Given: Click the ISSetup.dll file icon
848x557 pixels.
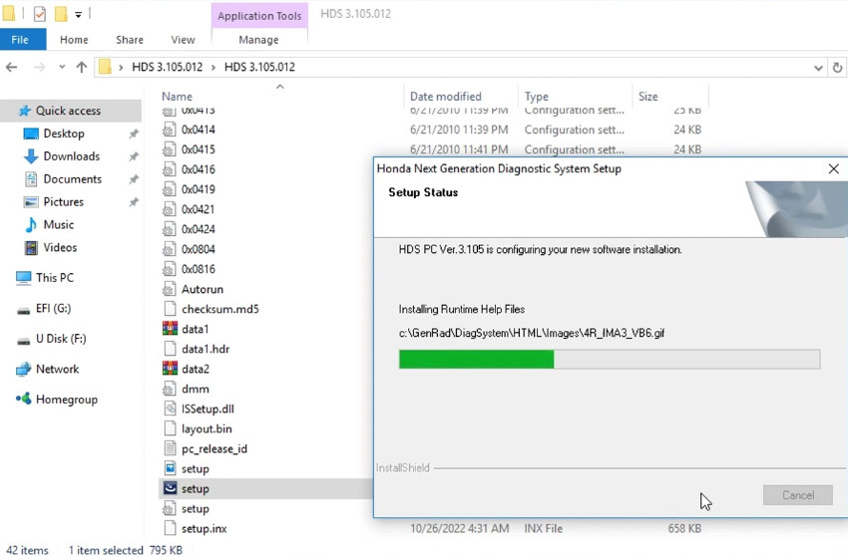Looking at the screenshot, I should [170, 409].
